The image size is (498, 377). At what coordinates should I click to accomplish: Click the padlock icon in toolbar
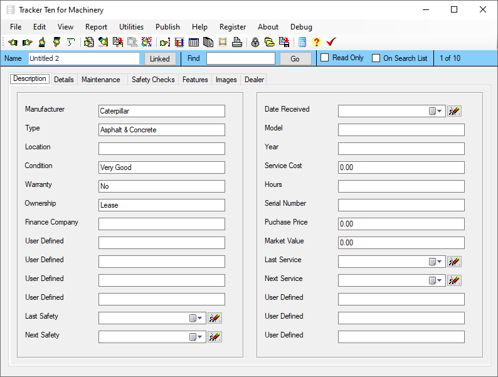pyautogui.click(x=255, y=43)
